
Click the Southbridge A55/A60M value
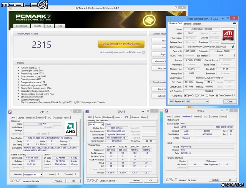(207, 134)
